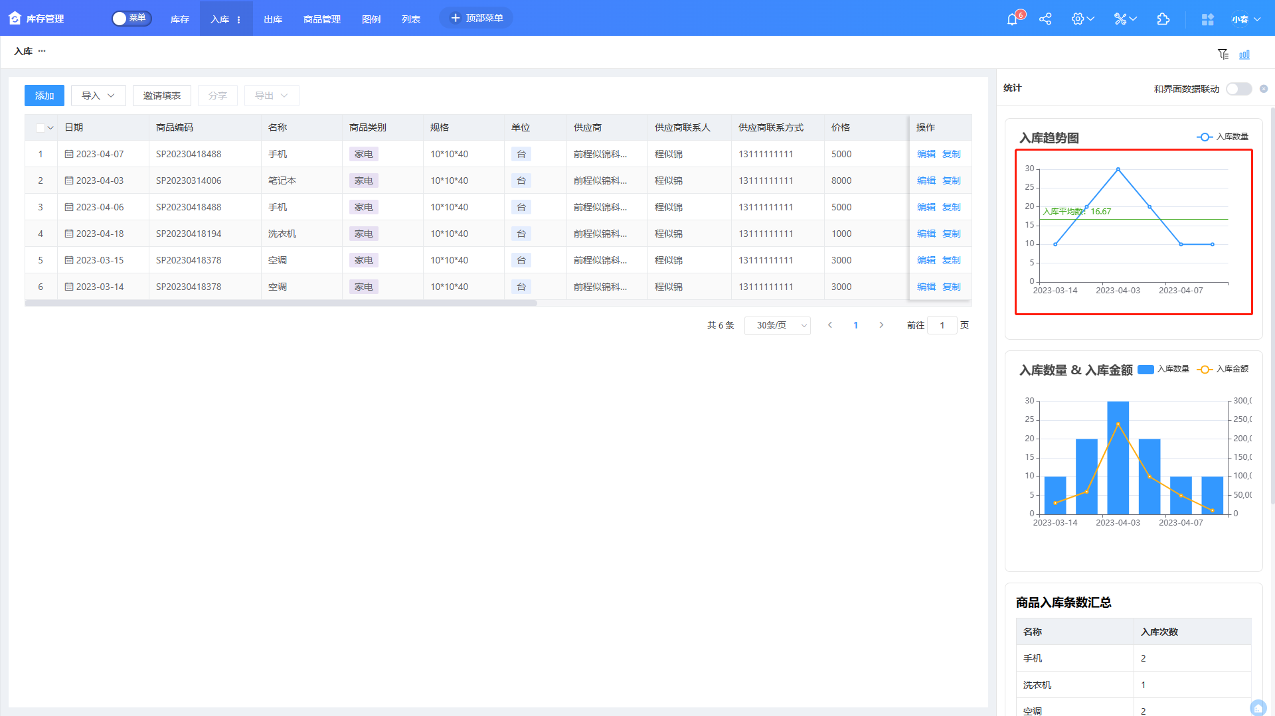Screen dimensions: 1275x716
Task: Open the filter icon near the chart toggle
Action: (1223, 54)
